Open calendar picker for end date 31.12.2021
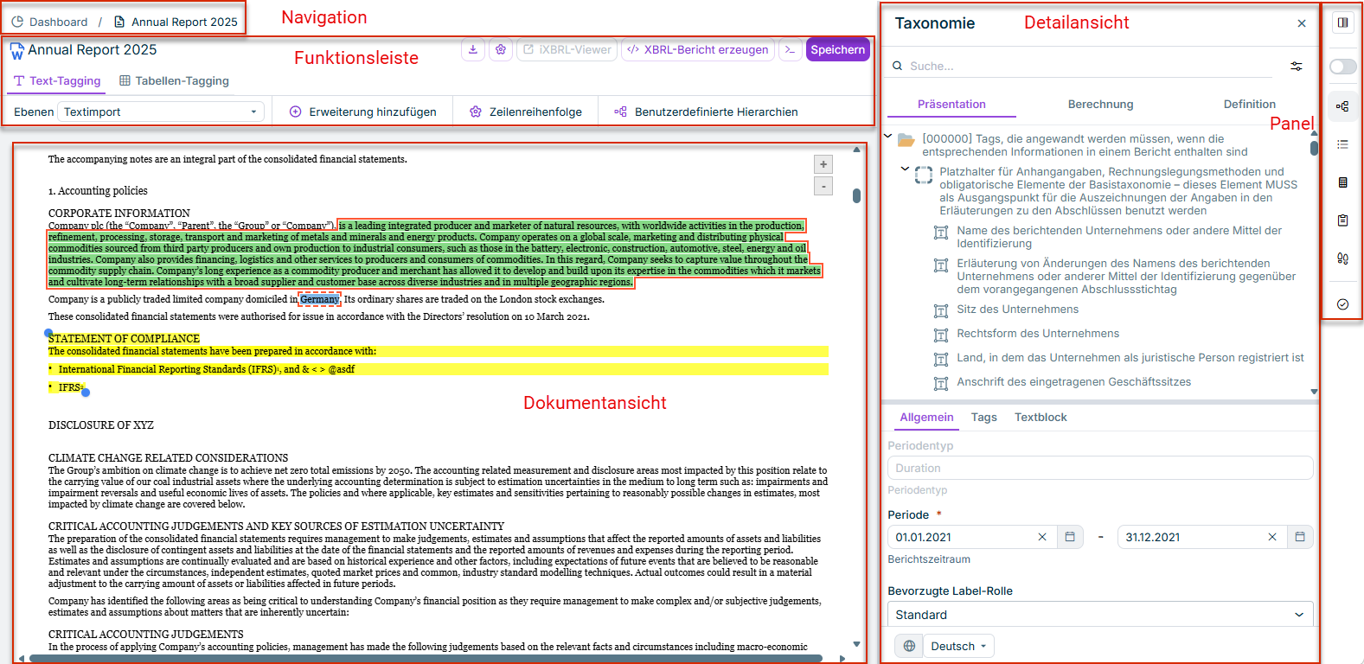Viewport: 1364px width, 664px height. [1300, 537]
